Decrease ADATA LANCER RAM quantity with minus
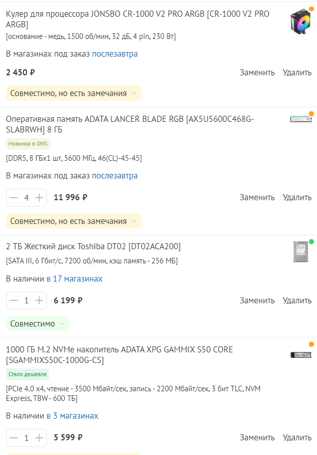This screenshot has height=455, width=317. click(14, 198)
